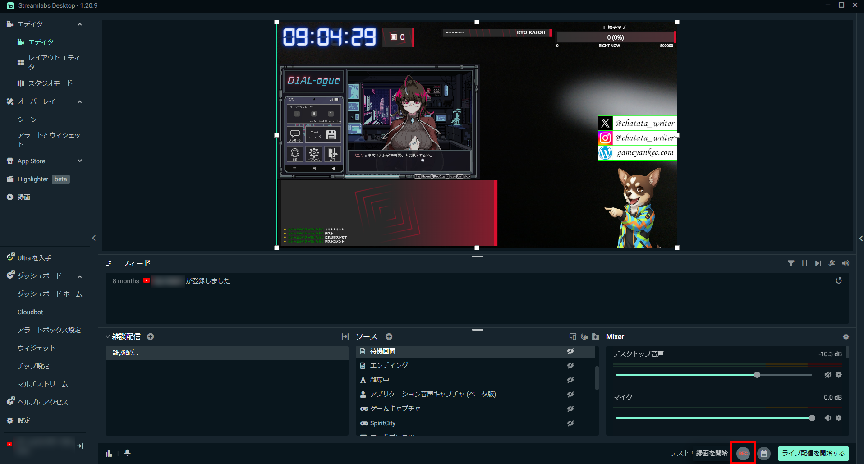Add a new scene with plus icon
This screenshot has width=864, height=464.
[x=151, y=336]
